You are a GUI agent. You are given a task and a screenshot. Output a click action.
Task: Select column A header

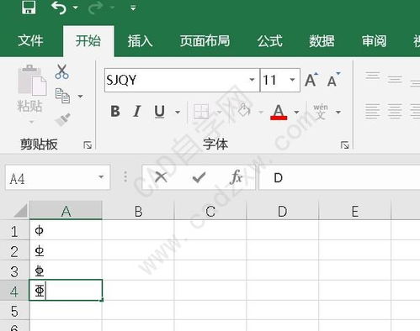(x=66, y=211)
